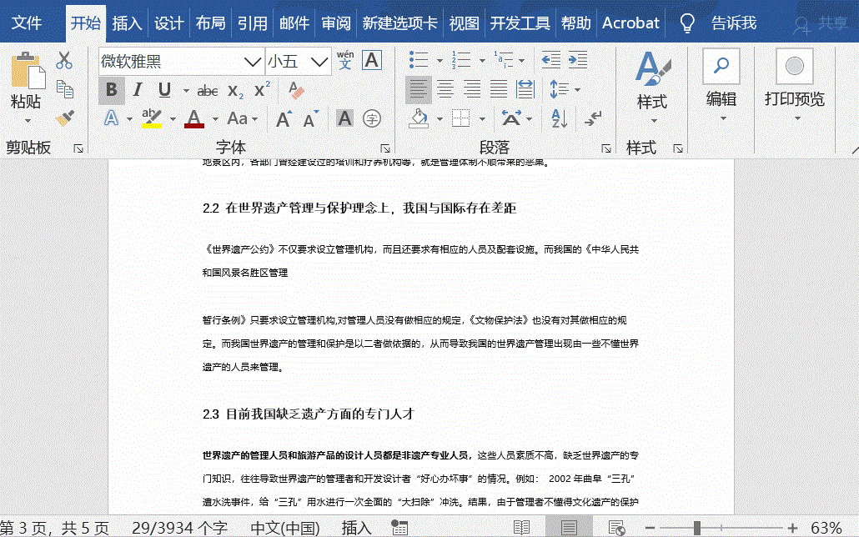Apply superscript formatting
Viewport: 859px width, 537px height.
260,90
